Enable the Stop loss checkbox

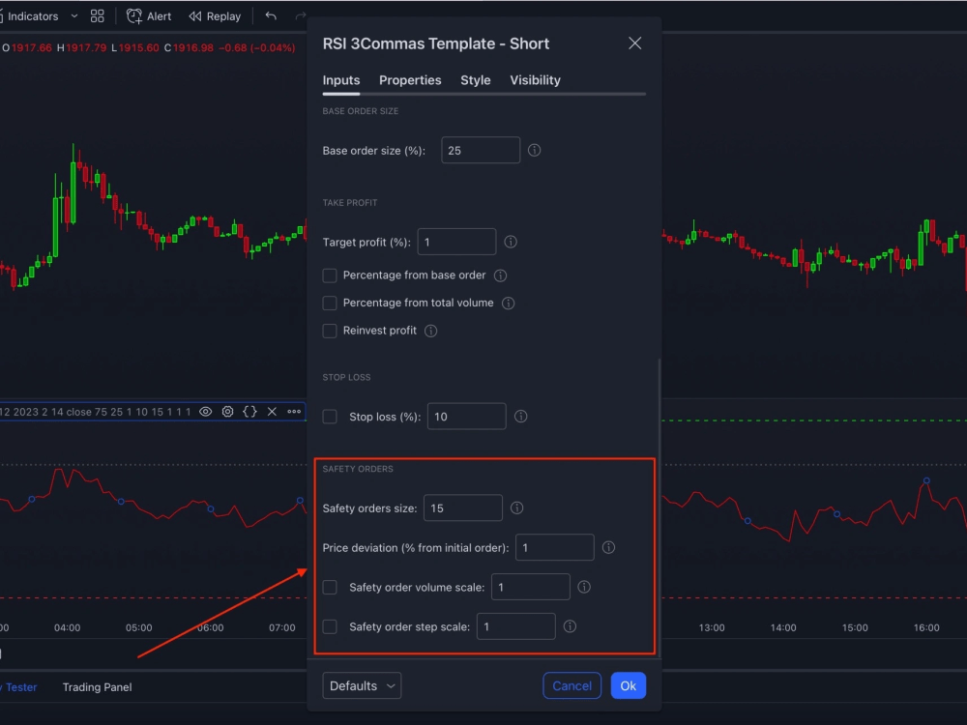330,417
